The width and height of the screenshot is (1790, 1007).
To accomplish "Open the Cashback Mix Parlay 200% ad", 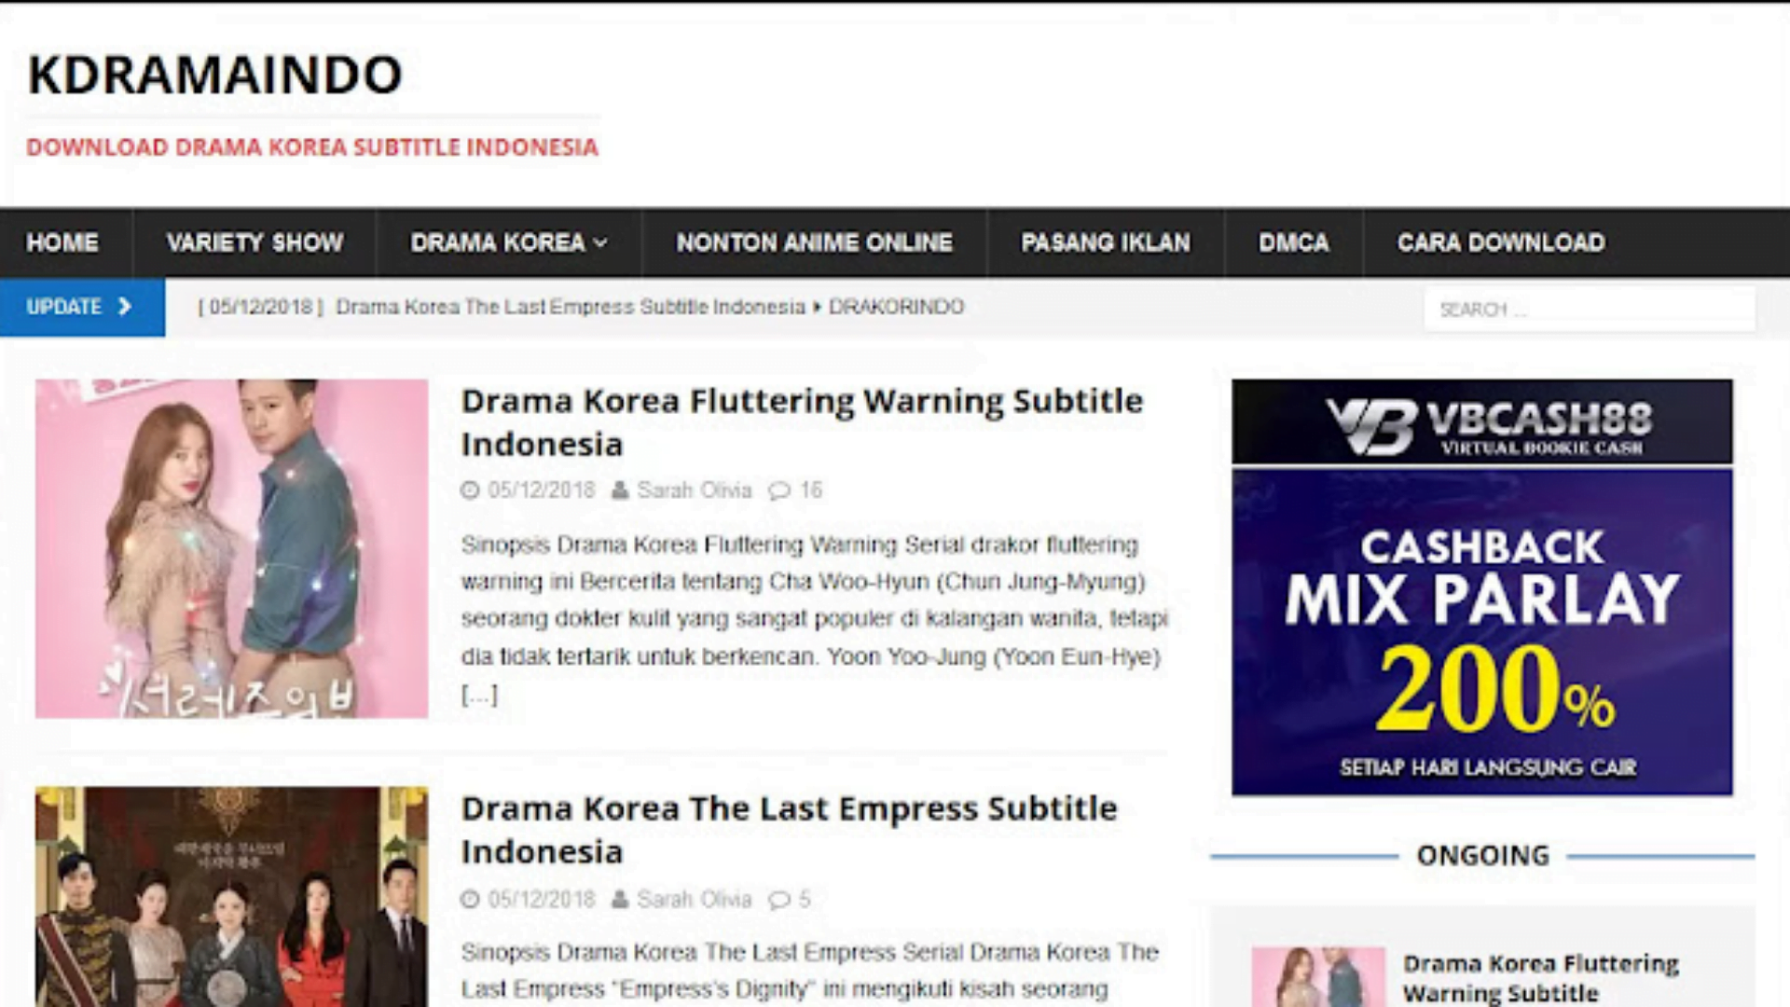I will pos(1482,632).
